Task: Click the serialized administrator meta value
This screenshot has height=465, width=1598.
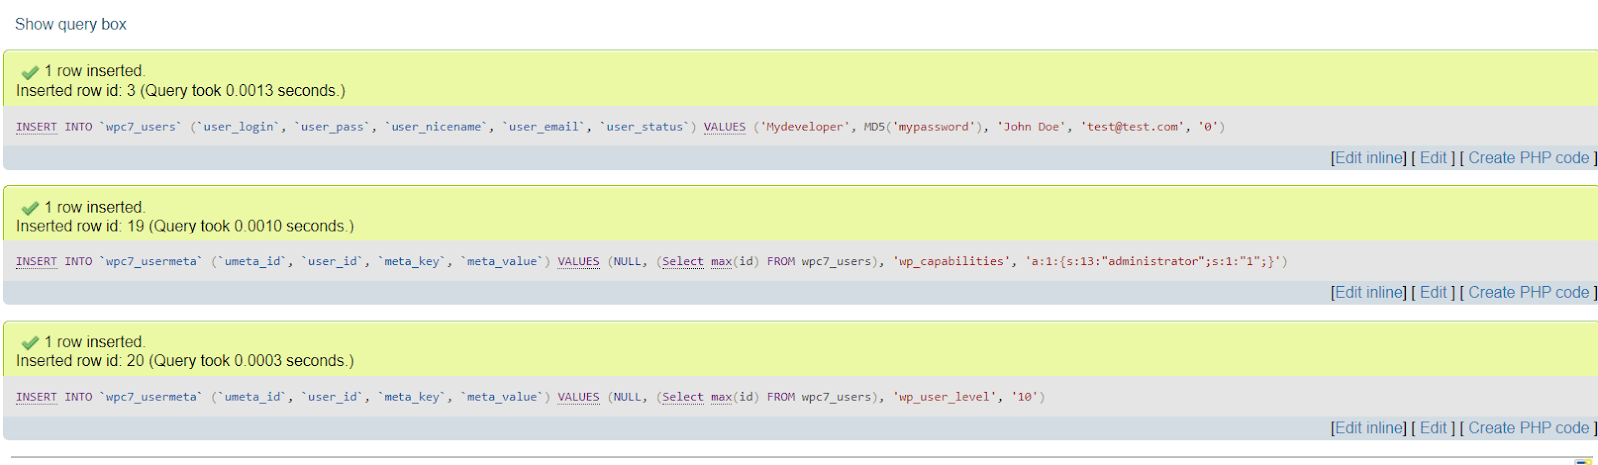Action: pos(1153,261)
